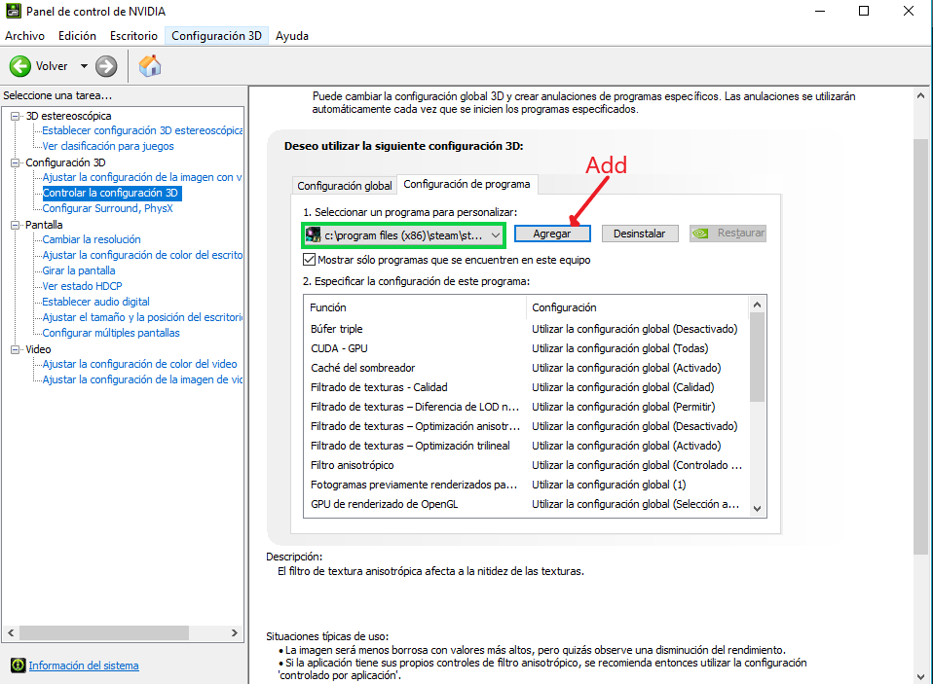Open Ajustar la configuración de la imagen de video
The image size is (933, 684).
coord(142,379)
